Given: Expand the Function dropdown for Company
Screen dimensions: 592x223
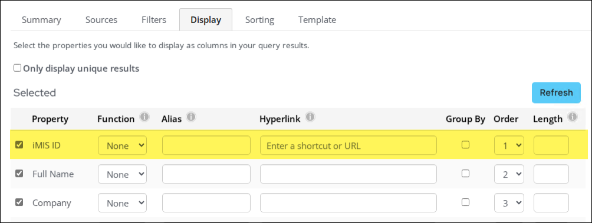Looking at the screenshot, I should [x=122, y=202].
